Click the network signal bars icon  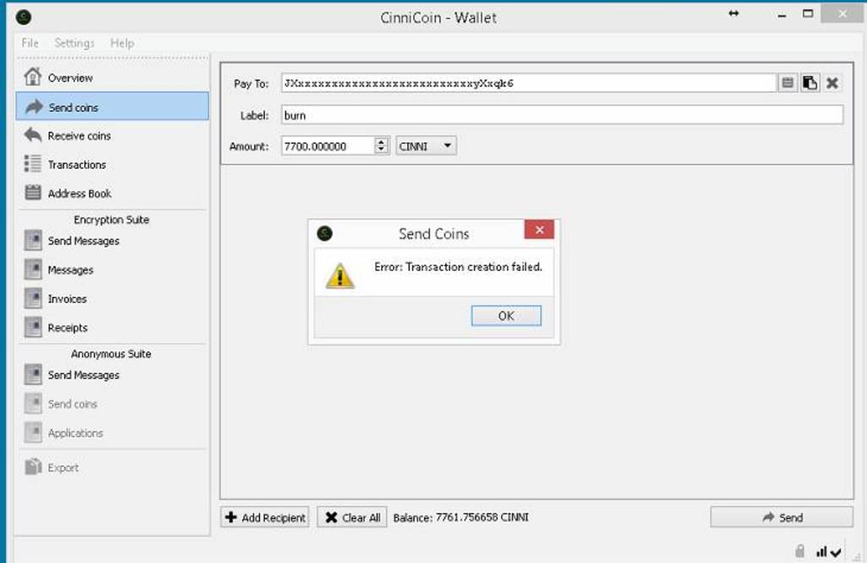click(x=821, y=551)
